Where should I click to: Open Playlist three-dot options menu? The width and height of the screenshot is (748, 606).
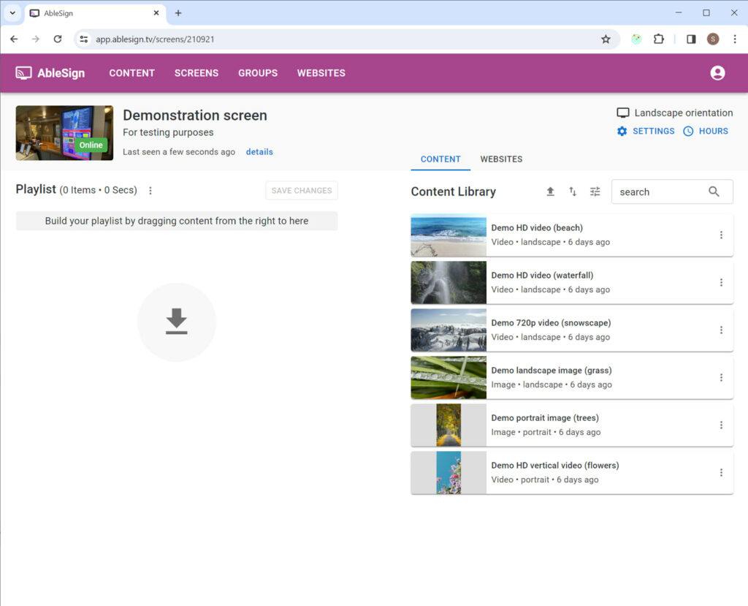150,191
